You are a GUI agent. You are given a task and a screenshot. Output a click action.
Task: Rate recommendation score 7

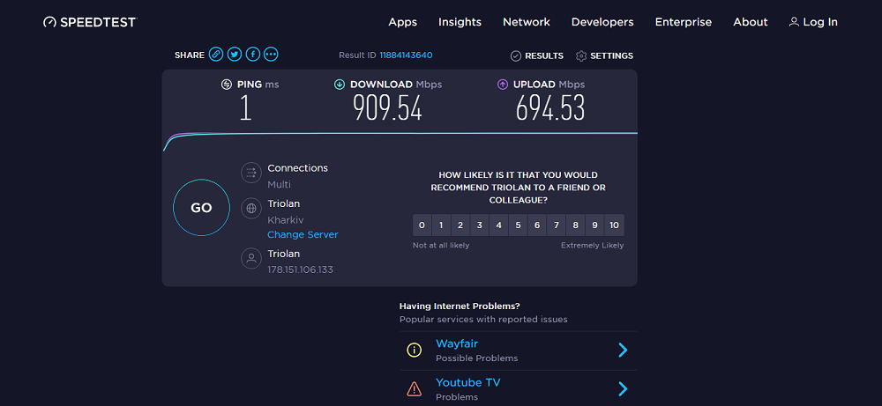click(557, 225)
